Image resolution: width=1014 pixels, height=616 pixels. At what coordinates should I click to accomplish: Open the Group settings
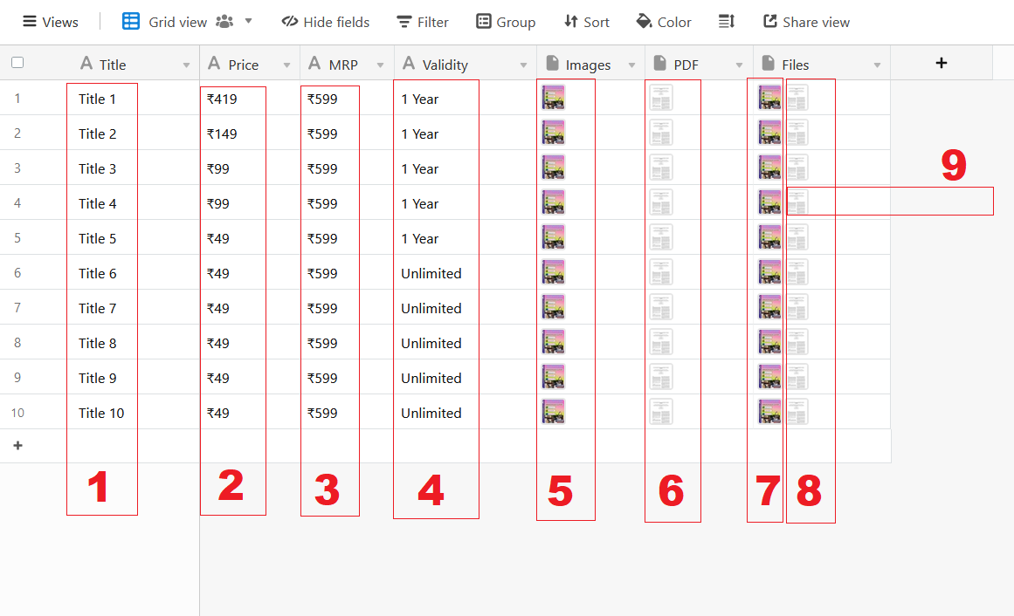click(x=505, y=22)
